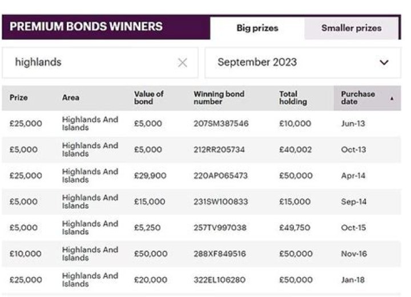
Task: Sort by Total holding column header
Action: point(293,97)
